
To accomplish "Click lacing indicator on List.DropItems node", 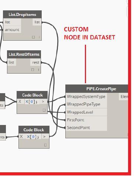I will pos(39,37).
